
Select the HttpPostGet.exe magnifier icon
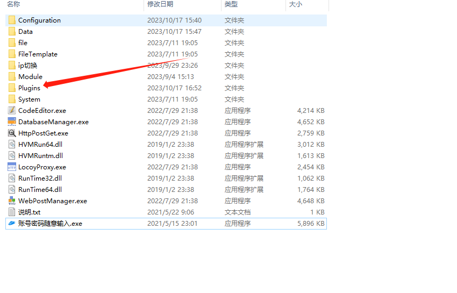[12, 133]
